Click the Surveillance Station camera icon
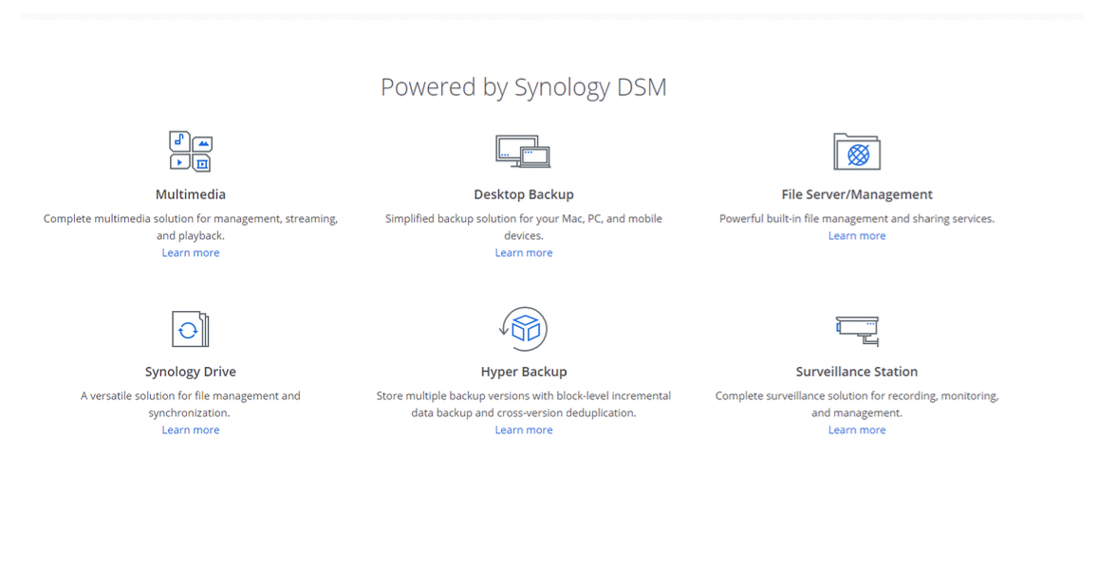Viewport: 1097px width, 565px height. click(x=856, y=329)
